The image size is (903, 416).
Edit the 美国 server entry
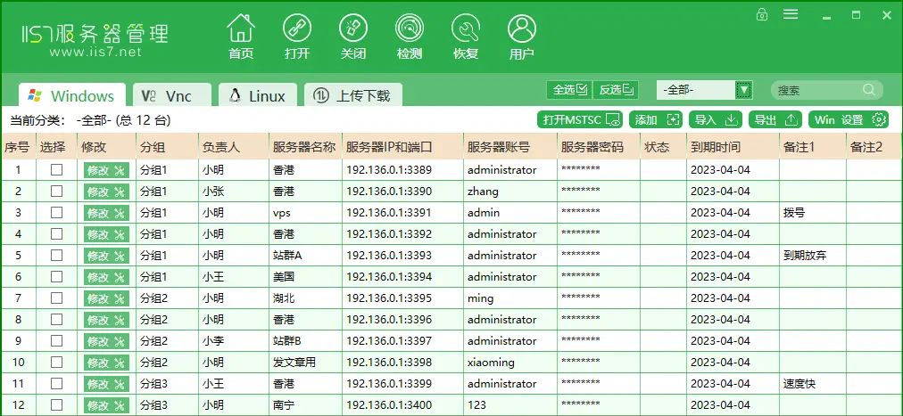tap(106, 277)
